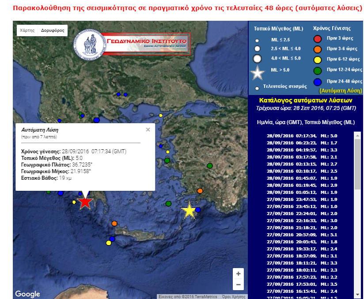
Task: Switch to Δορυφόρος satellite view
Action: click(x=52, y=31)
